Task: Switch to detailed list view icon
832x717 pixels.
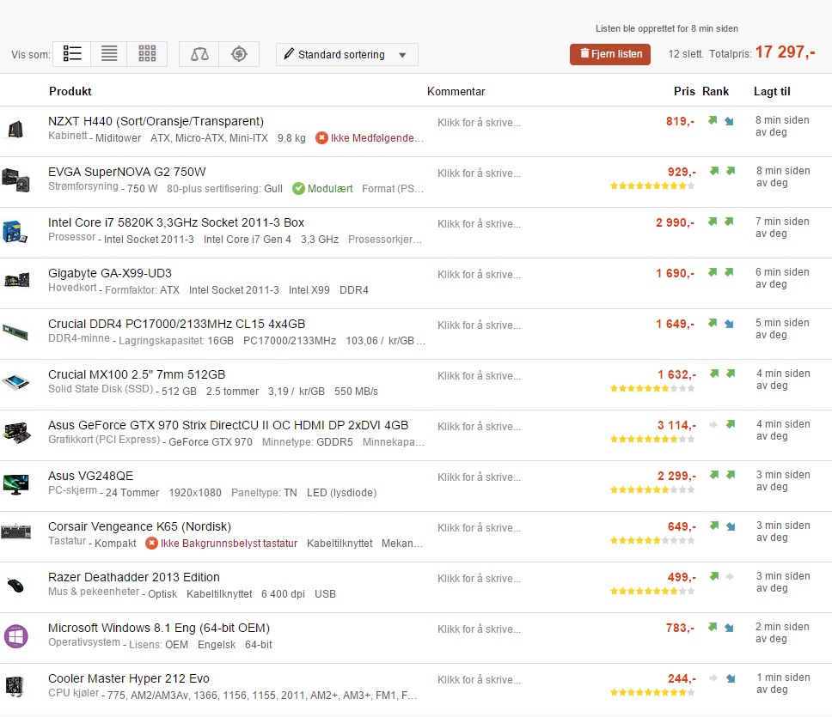Action: point(71,54)
